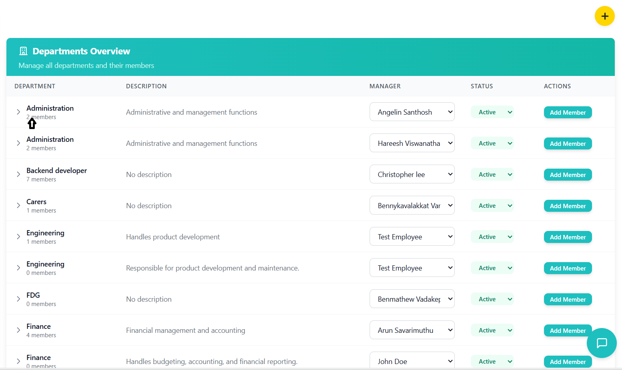The image size is (622, 370).
Task: Click the Departments Overview building icon
Action: point(24,51)
